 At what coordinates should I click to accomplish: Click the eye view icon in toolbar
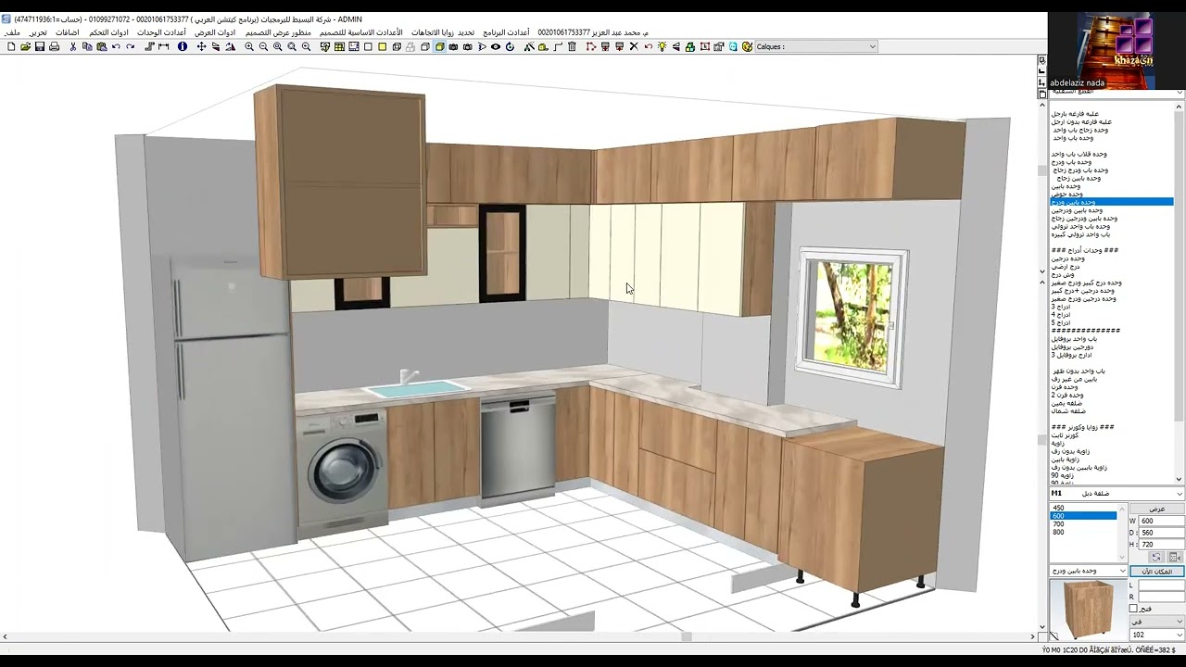pos(496,46)
